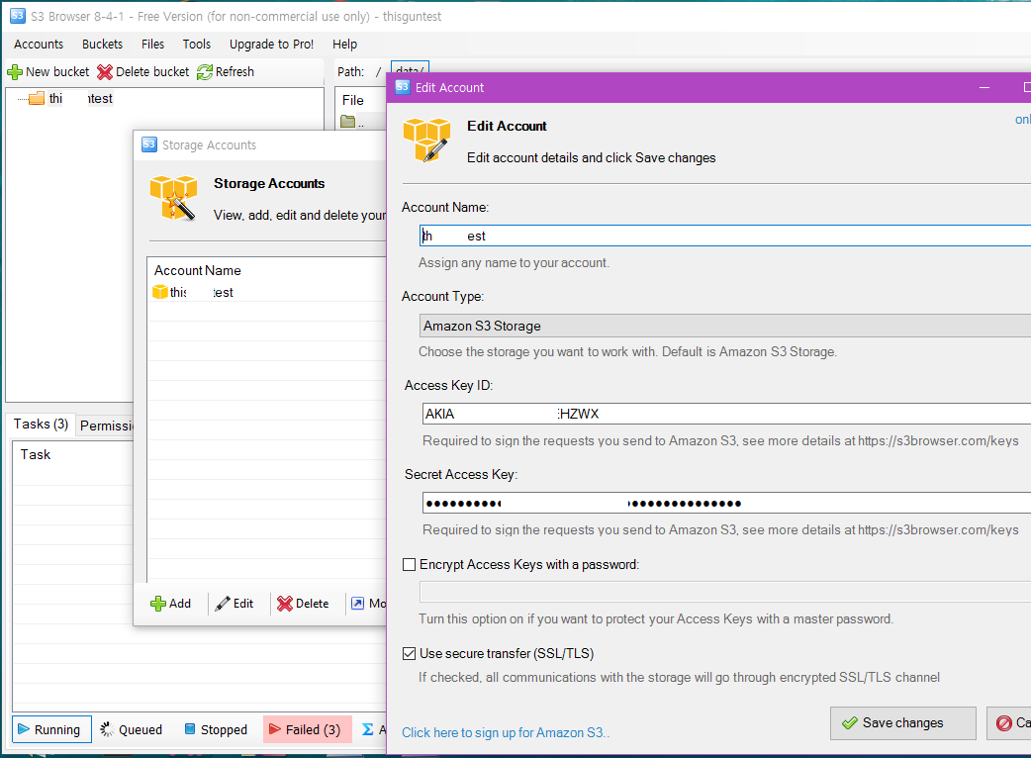Image resolution: width=1031 pixels, height=758 pixels.
Task: Uncheck Use secure transfer (SSL/TLS)
Action: tap(410, 654)
